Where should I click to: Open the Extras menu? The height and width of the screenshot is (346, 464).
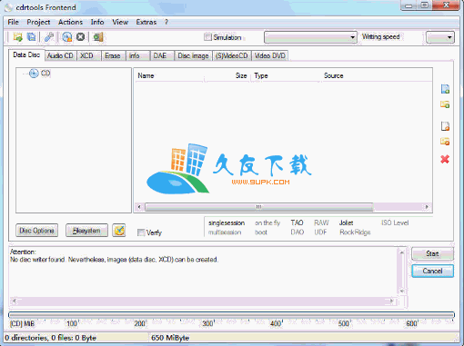[x=146, y=22]
